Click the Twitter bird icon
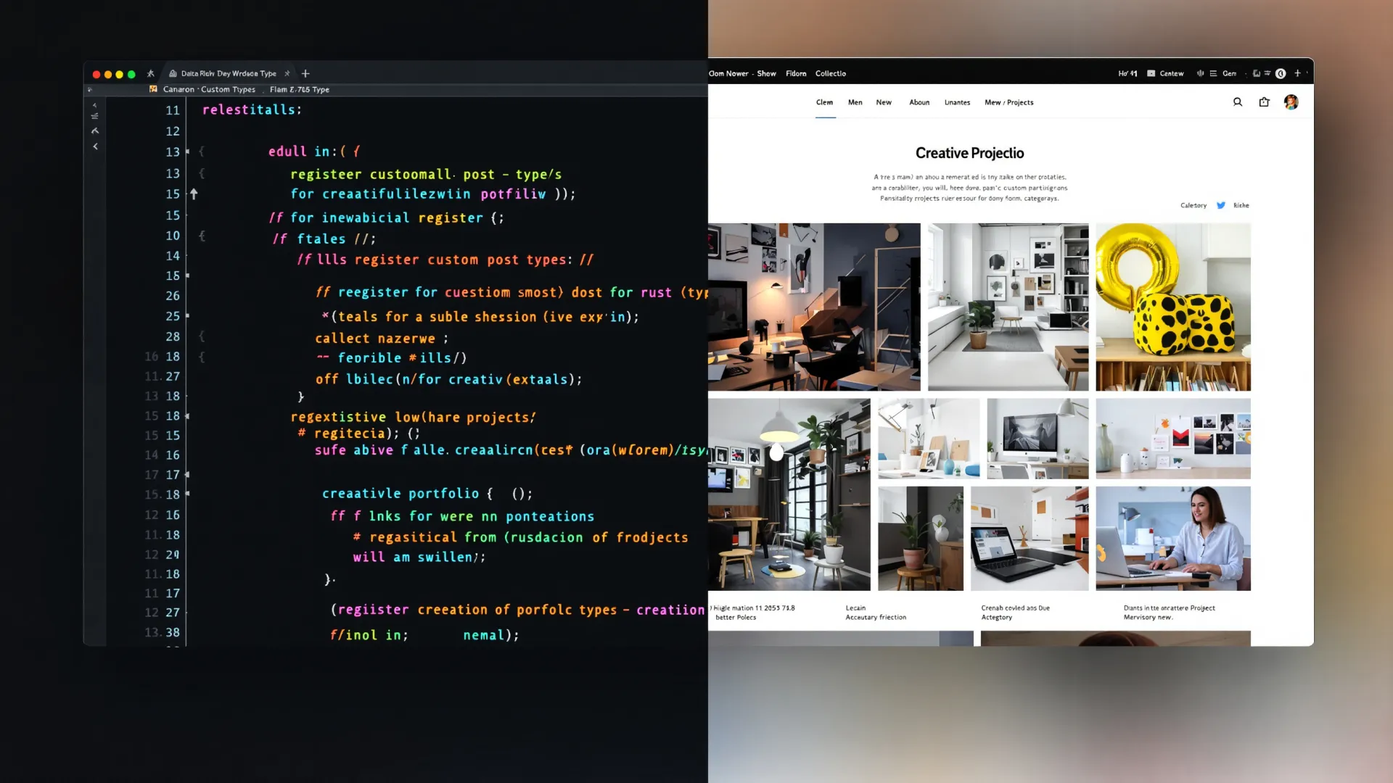 coord(1221,205)
